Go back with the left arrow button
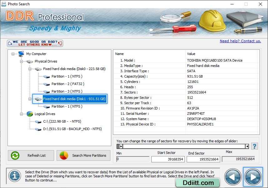268x188 pixels. click(x=233, y=177)
